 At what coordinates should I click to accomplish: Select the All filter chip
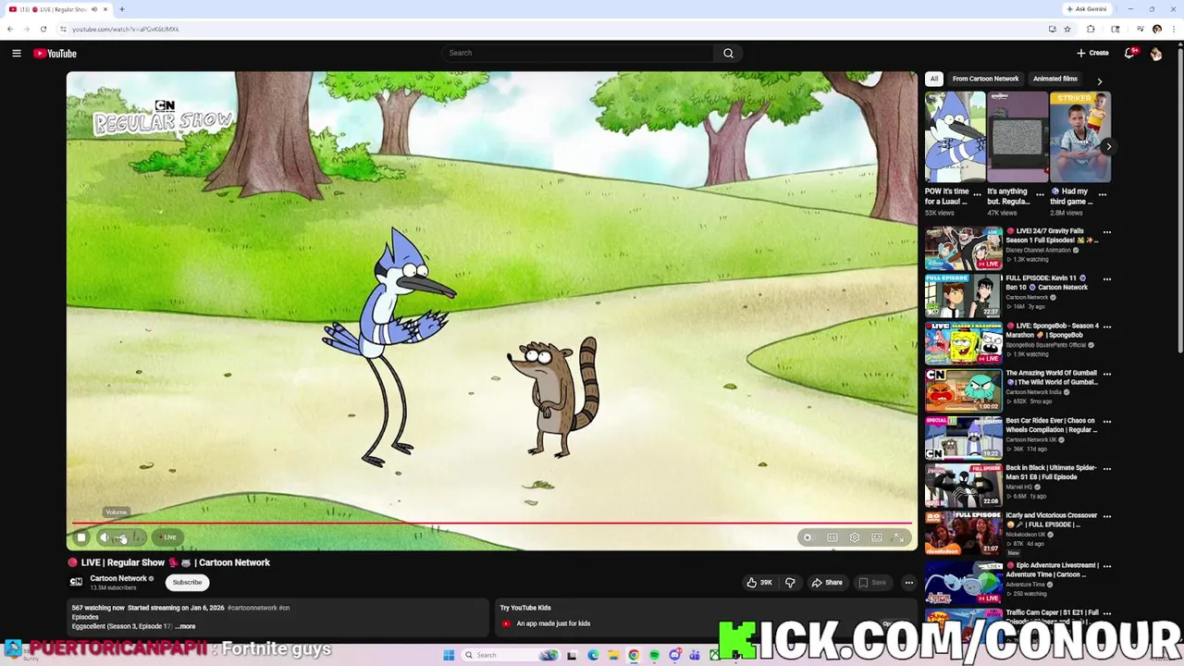coord(934,79)
